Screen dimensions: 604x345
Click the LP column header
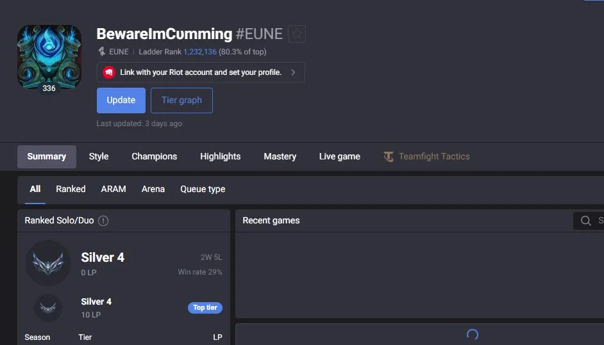(x=217, y=337)
